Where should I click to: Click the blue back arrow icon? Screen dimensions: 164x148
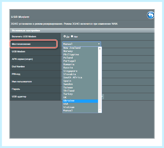click(x=151, y=15)
